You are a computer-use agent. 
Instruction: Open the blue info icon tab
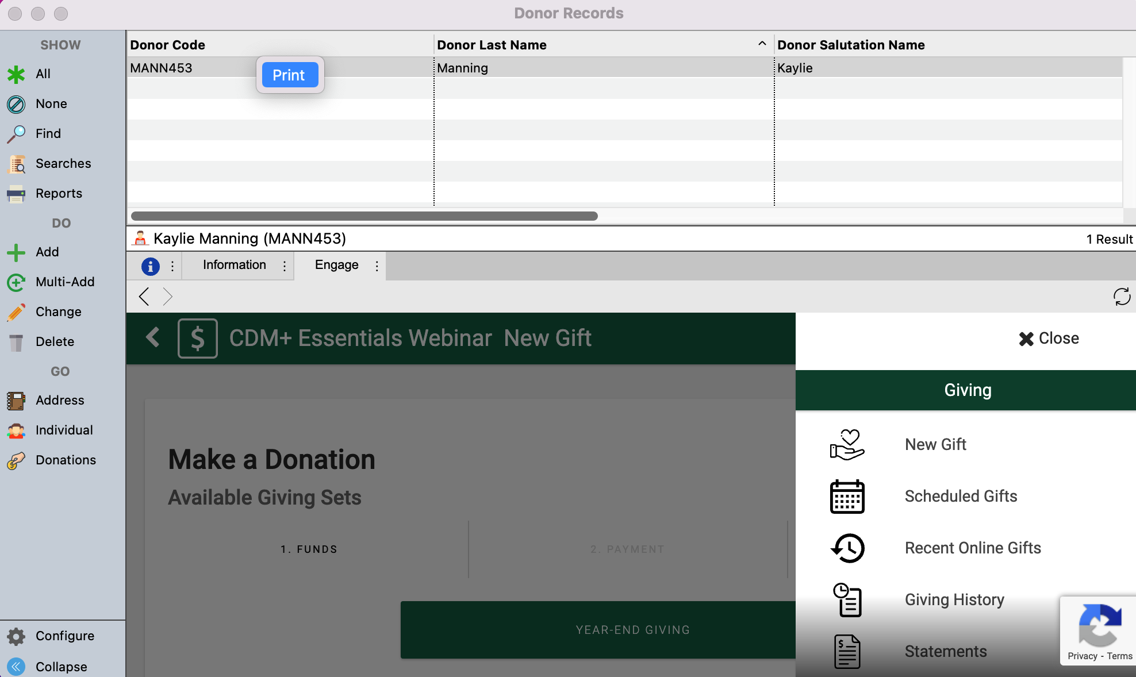coord(150,266)
